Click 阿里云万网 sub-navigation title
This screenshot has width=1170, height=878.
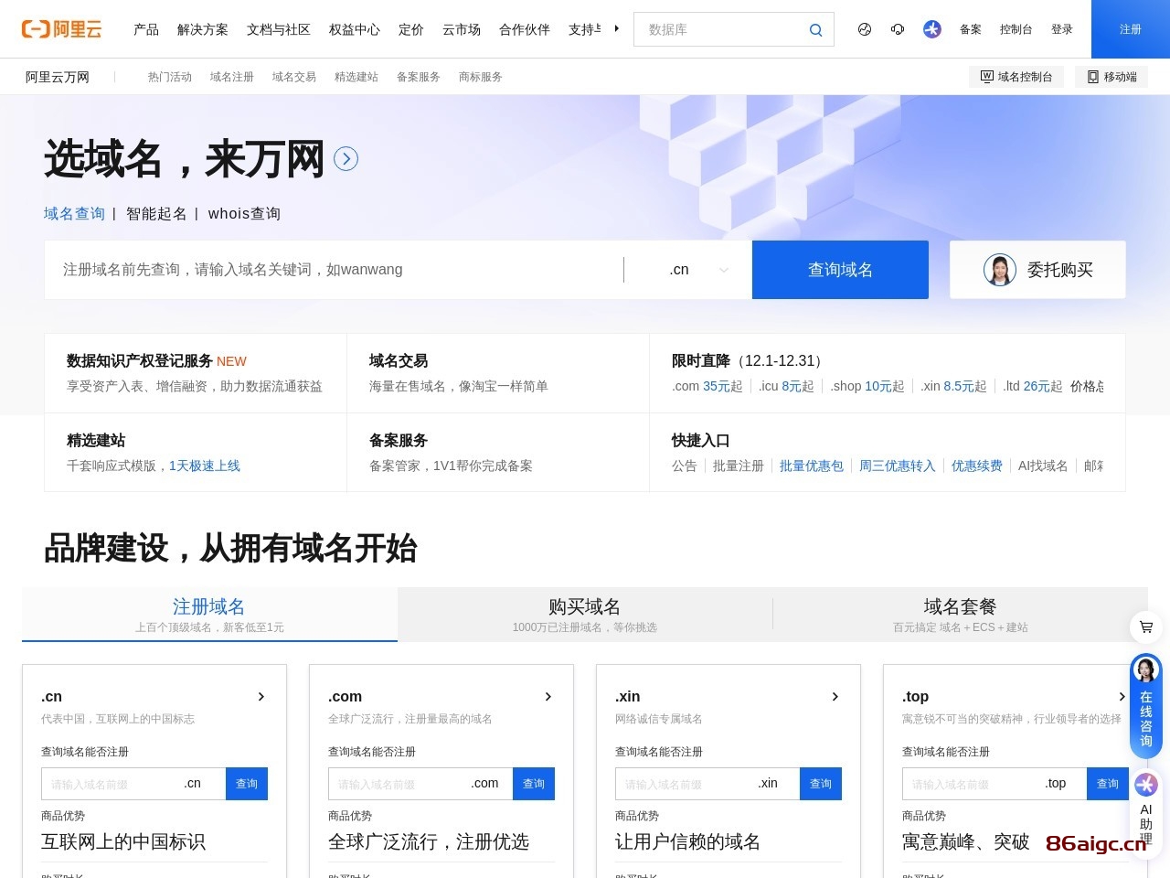tap(58, 77)
